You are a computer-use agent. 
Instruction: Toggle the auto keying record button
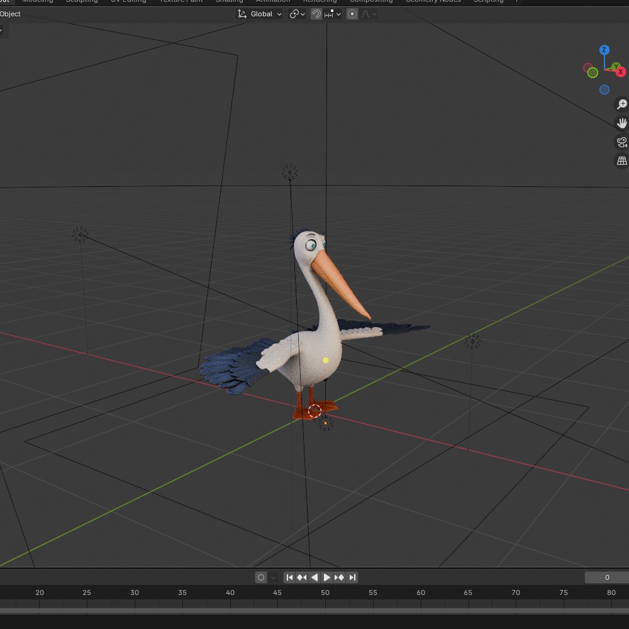click(261, 577)
